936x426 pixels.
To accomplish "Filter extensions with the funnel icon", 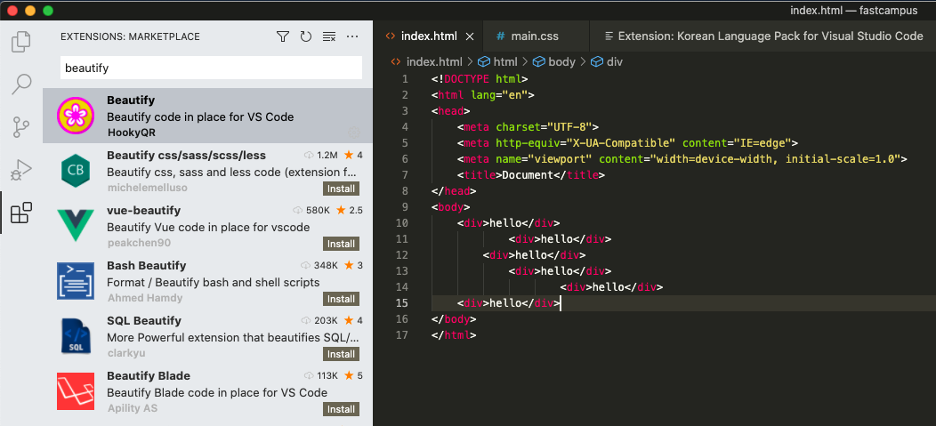I will 283,37.
